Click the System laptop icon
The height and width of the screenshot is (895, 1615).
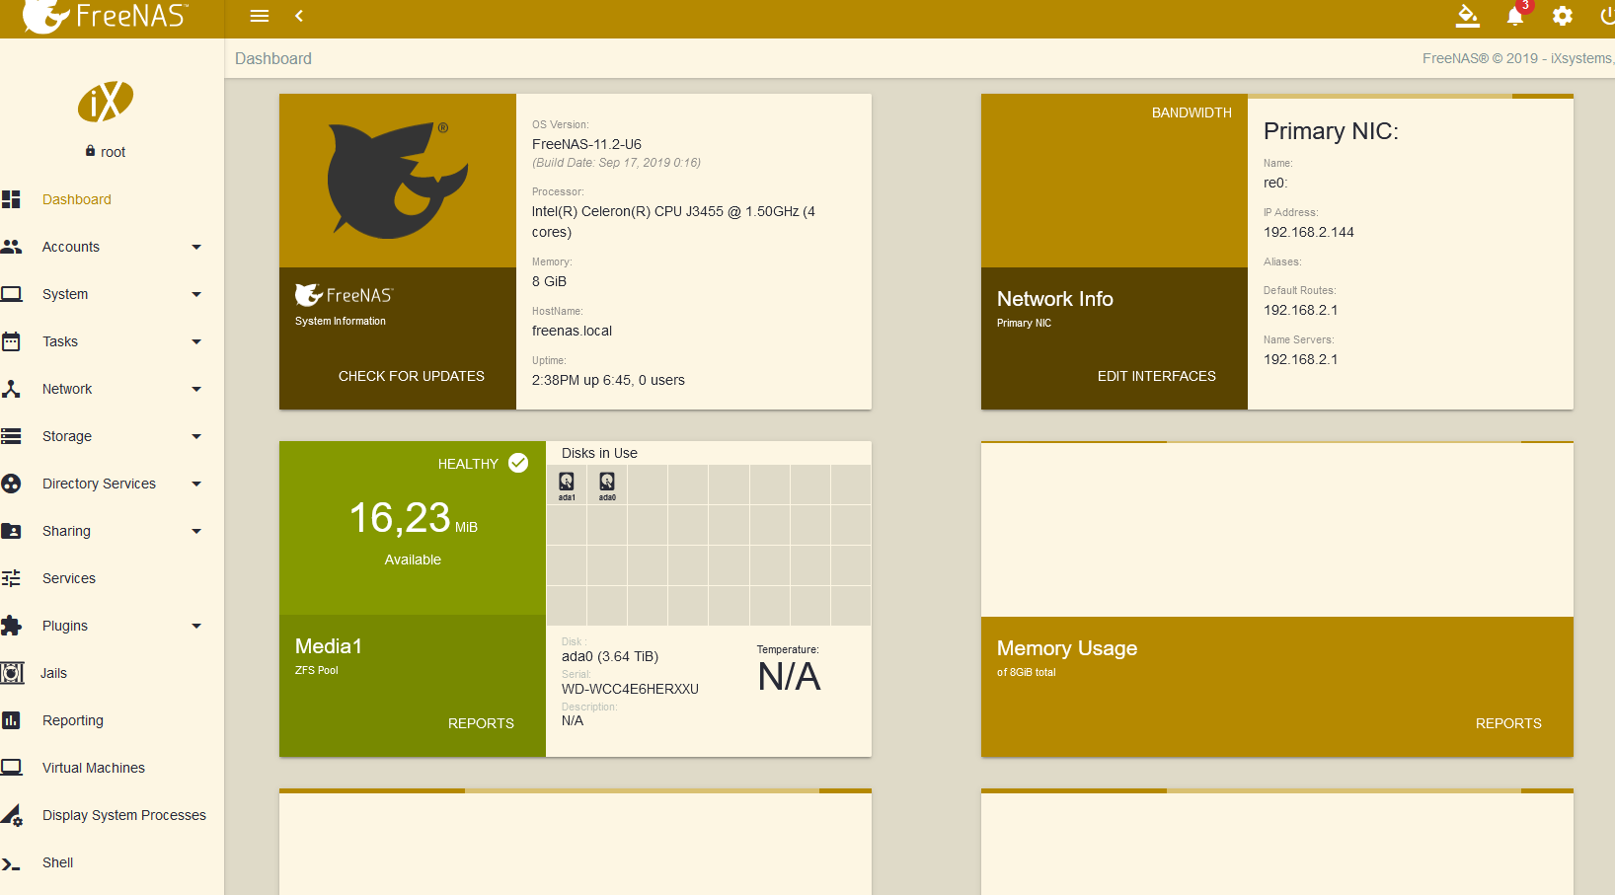[11, 294]
